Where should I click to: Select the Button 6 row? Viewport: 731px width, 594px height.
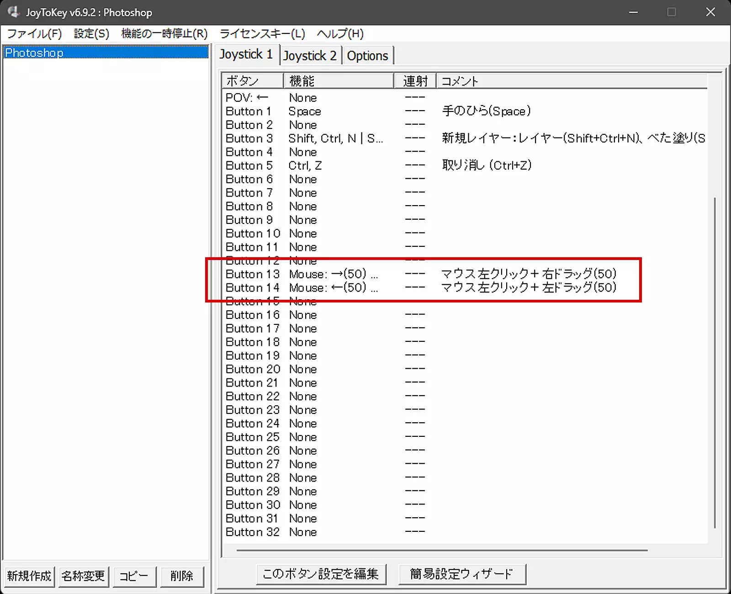tap(465, 179)
